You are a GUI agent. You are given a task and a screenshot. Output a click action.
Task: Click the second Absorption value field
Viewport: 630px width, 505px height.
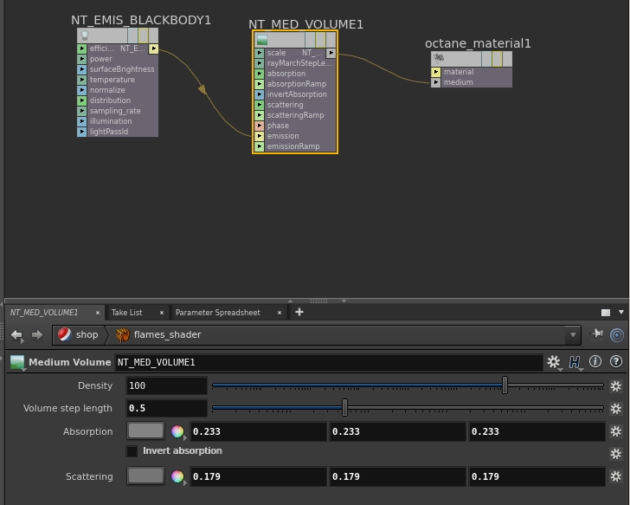[397, 431]
